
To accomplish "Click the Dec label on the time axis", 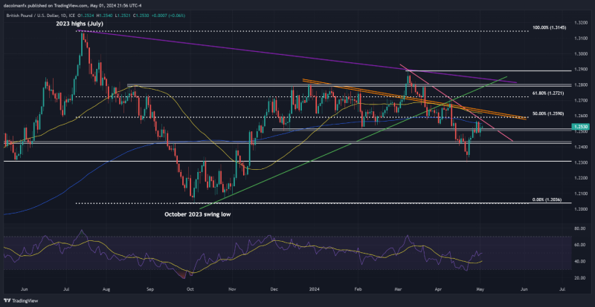I will click(274, 289).
